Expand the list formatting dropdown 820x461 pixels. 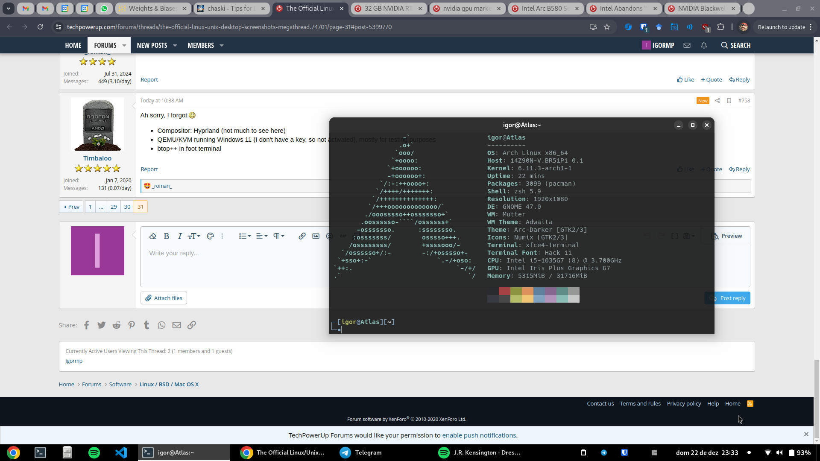[x=245, y=236]
